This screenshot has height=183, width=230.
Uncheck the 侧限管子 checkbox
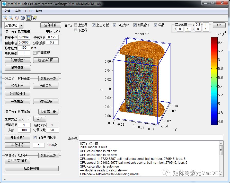135,25
